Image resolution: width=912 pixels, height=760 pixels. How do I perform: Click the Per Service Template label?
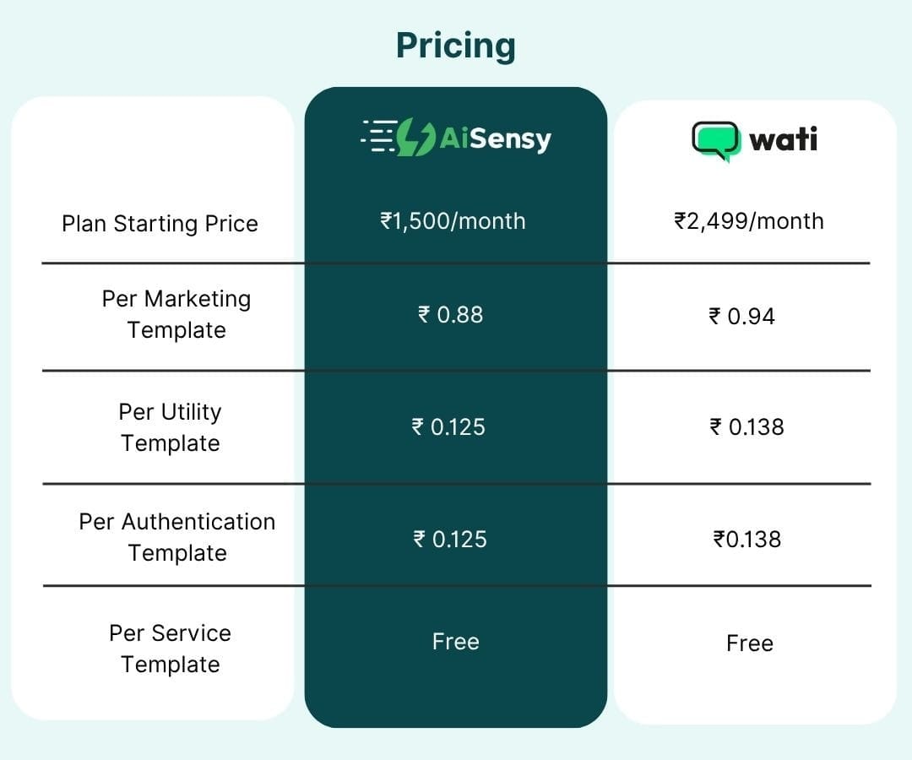[x=170, y=649]
